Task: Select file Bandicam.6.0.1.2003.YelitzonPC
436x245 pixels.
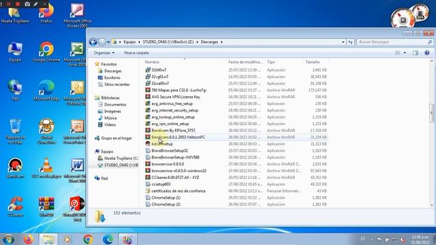Action: 178,137
